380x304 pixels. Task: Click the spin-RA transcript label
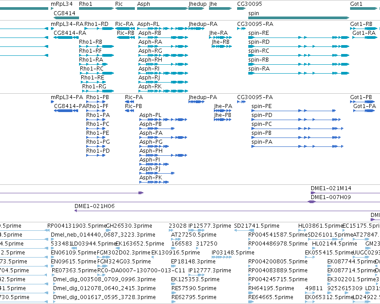259,69
